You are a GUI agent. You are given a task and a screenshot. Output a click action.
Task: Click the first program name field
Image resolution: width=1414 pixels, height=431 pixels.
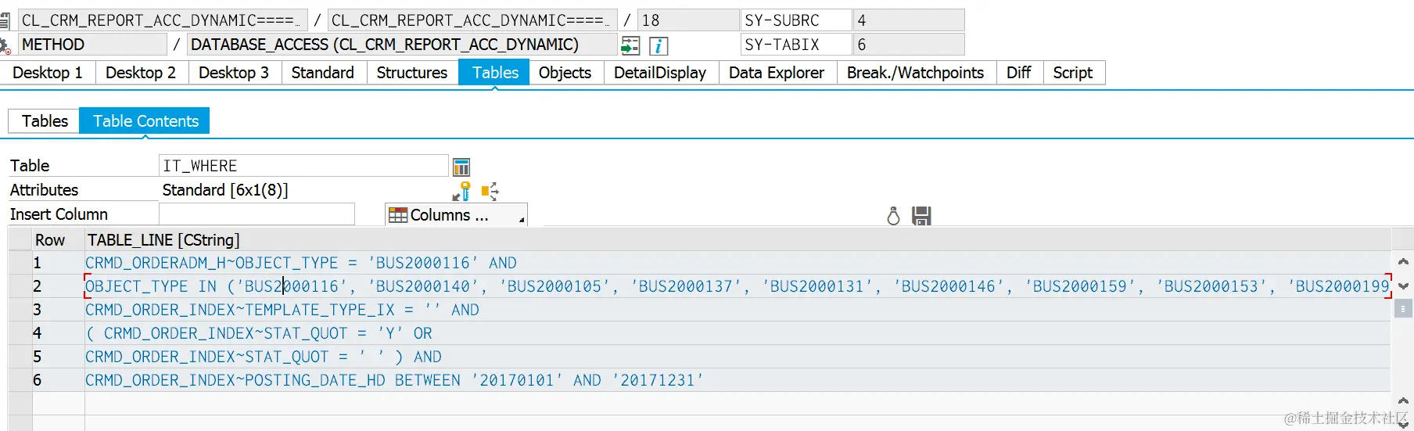coord(163,20)
